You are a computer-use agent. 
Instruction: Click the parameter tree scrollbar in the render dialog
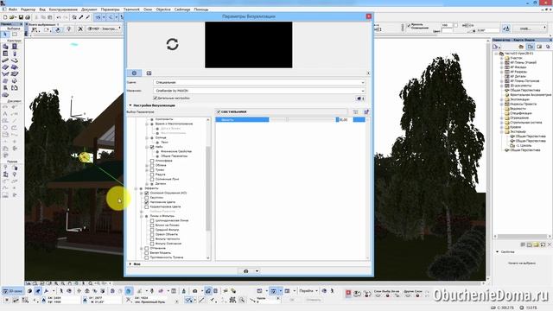[208, 188]
